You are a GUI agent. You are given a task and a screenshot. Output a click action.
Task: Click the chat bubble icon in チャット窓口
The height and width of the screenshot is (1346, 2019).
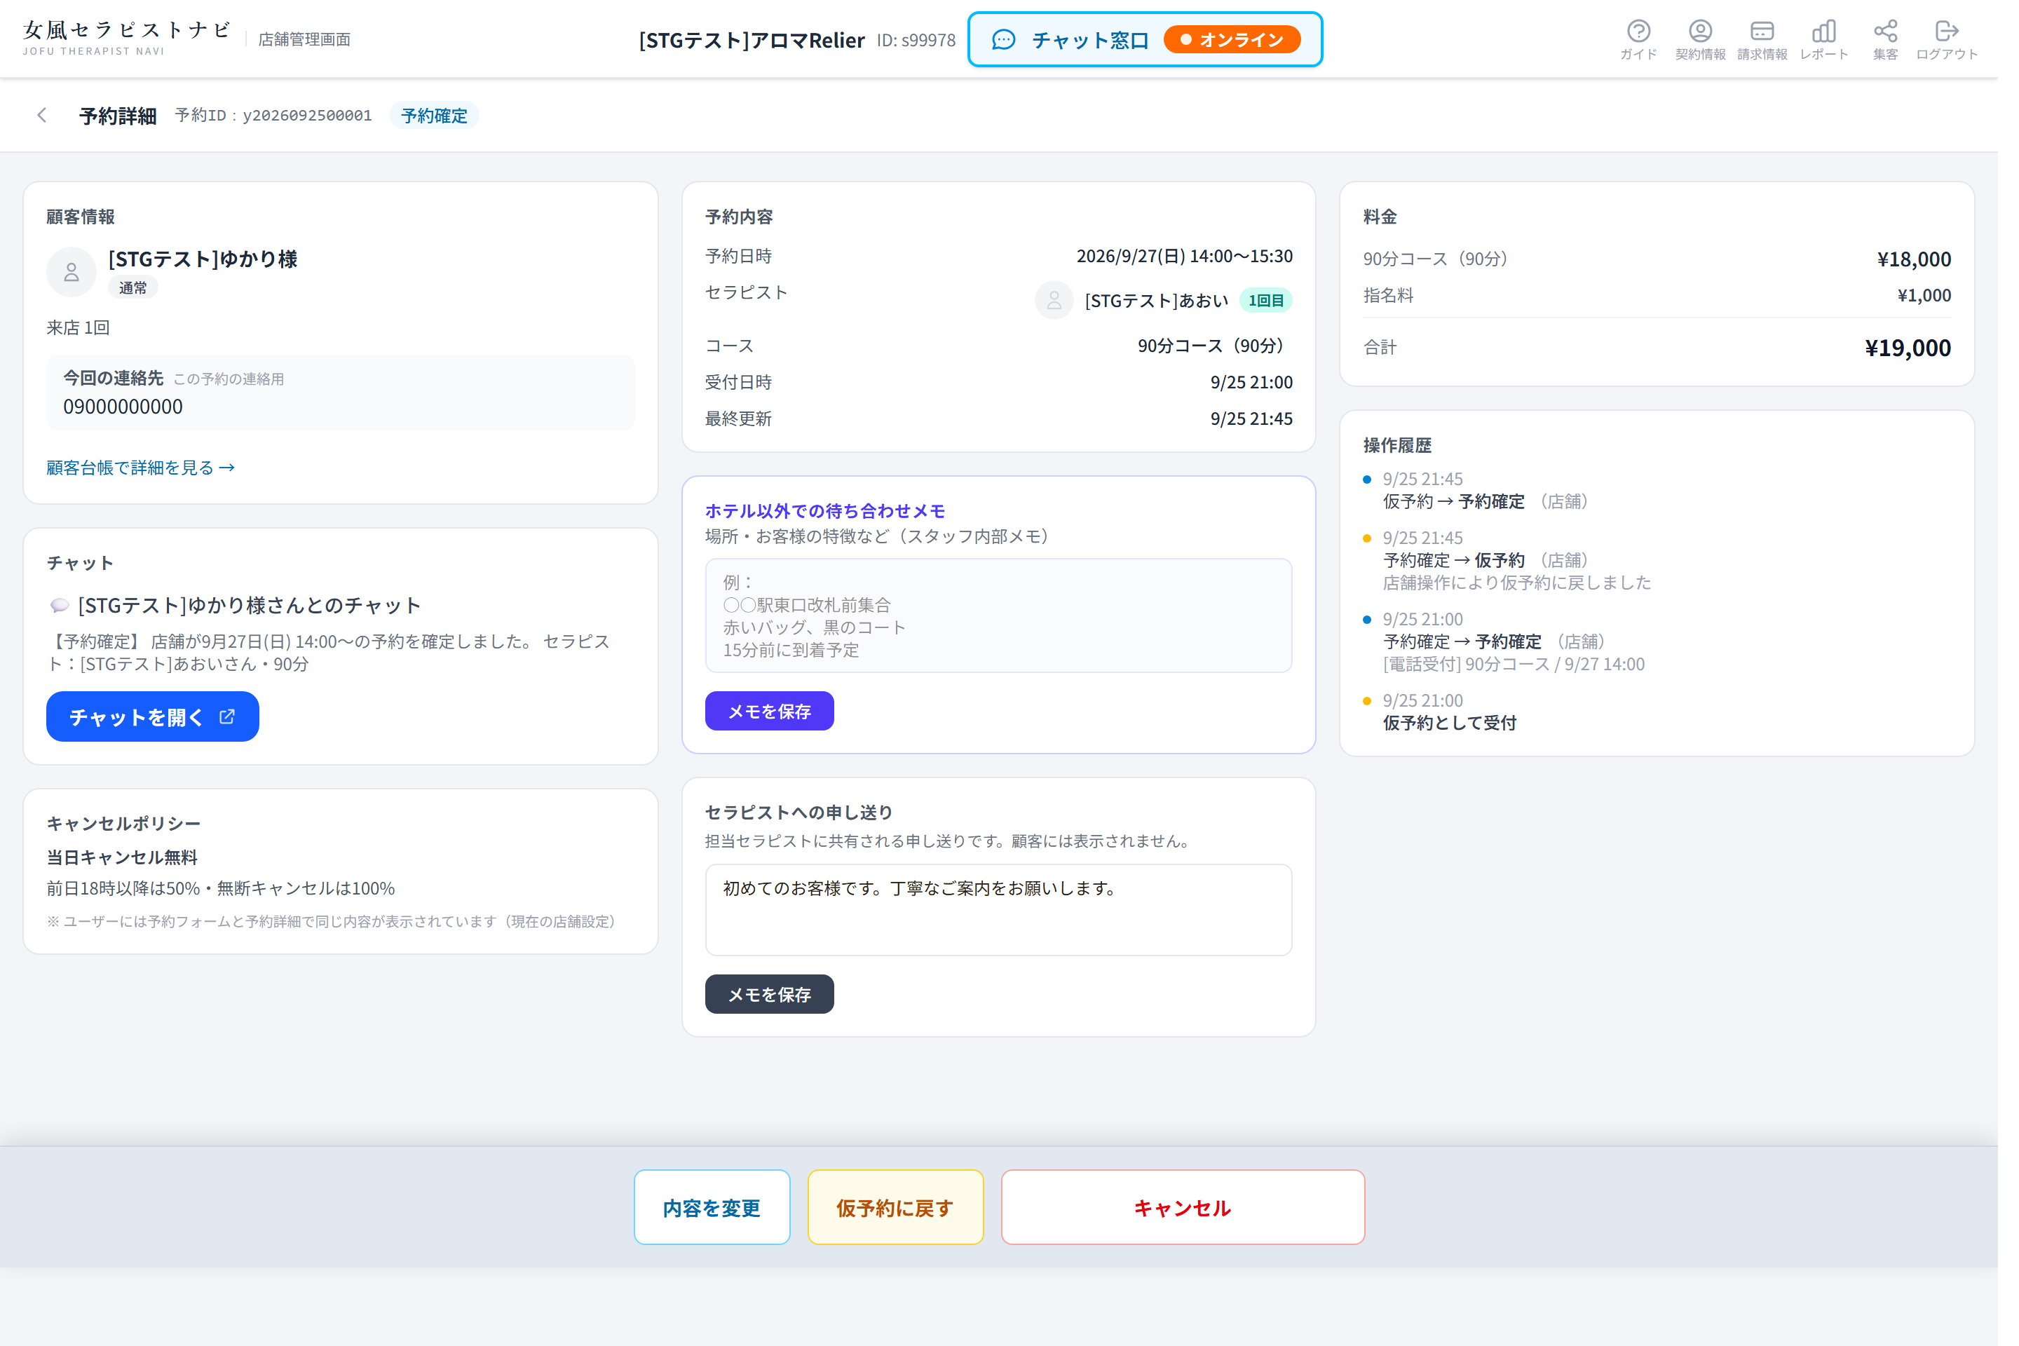[1014, 41]
